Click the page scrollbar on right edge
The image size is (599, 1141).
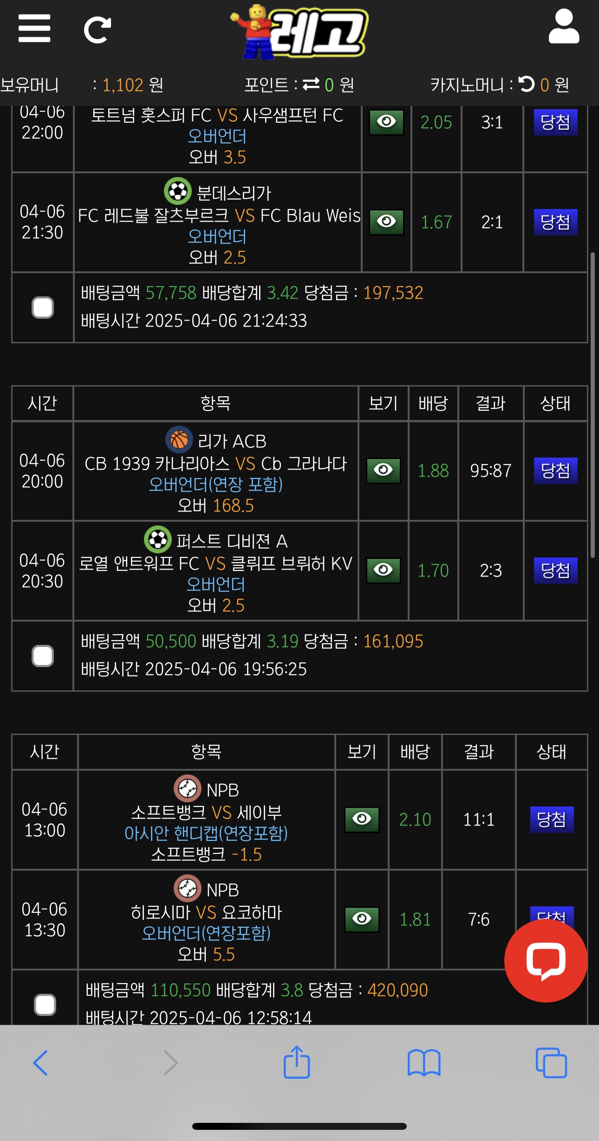point(592,404)
